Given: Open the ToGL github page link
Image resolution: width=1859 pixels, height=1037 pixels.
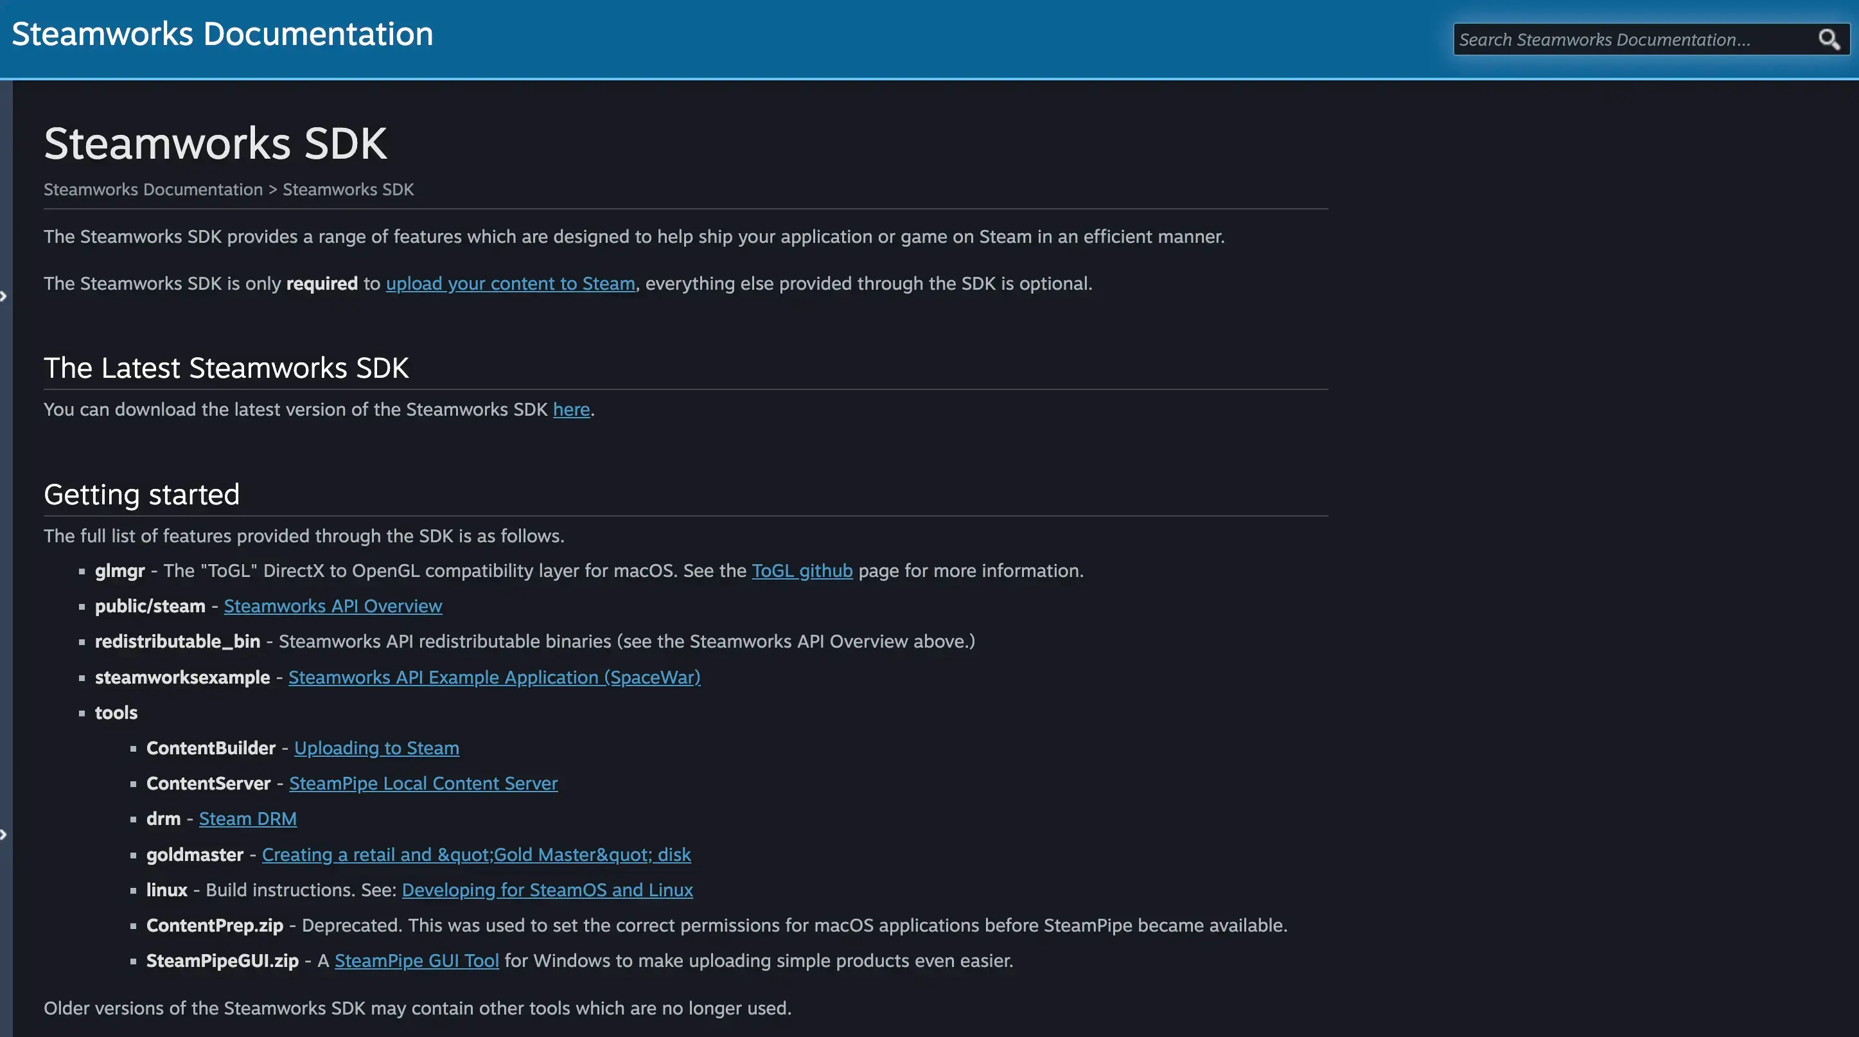Looking at the screenshot, I should pyautogui.click(x=802, y=570).
